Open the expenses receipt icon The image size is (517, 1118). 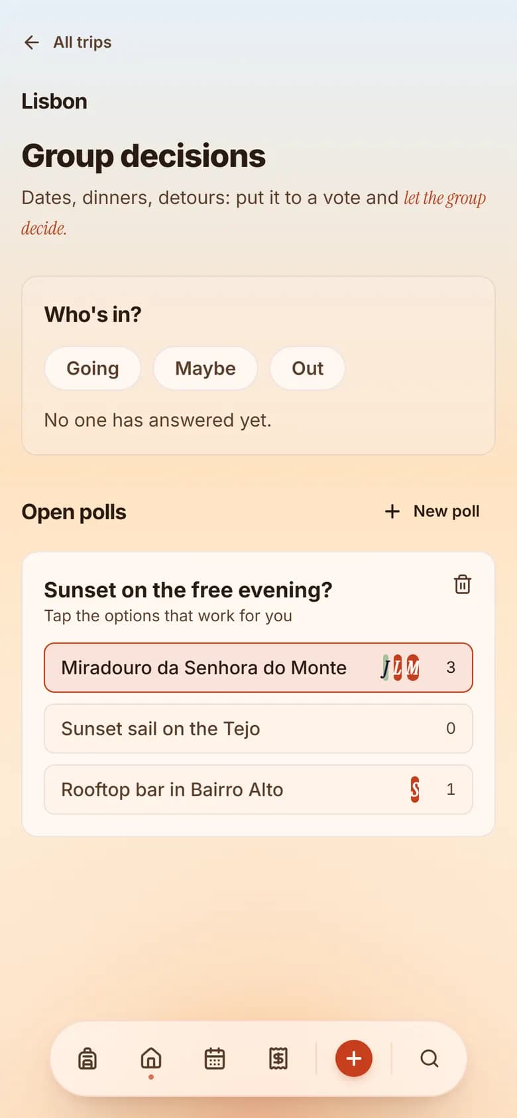click(x=278, y=1058)
